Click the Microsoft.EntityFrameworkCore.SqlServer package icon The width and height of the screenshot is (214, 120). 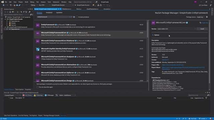coord(38,73)
